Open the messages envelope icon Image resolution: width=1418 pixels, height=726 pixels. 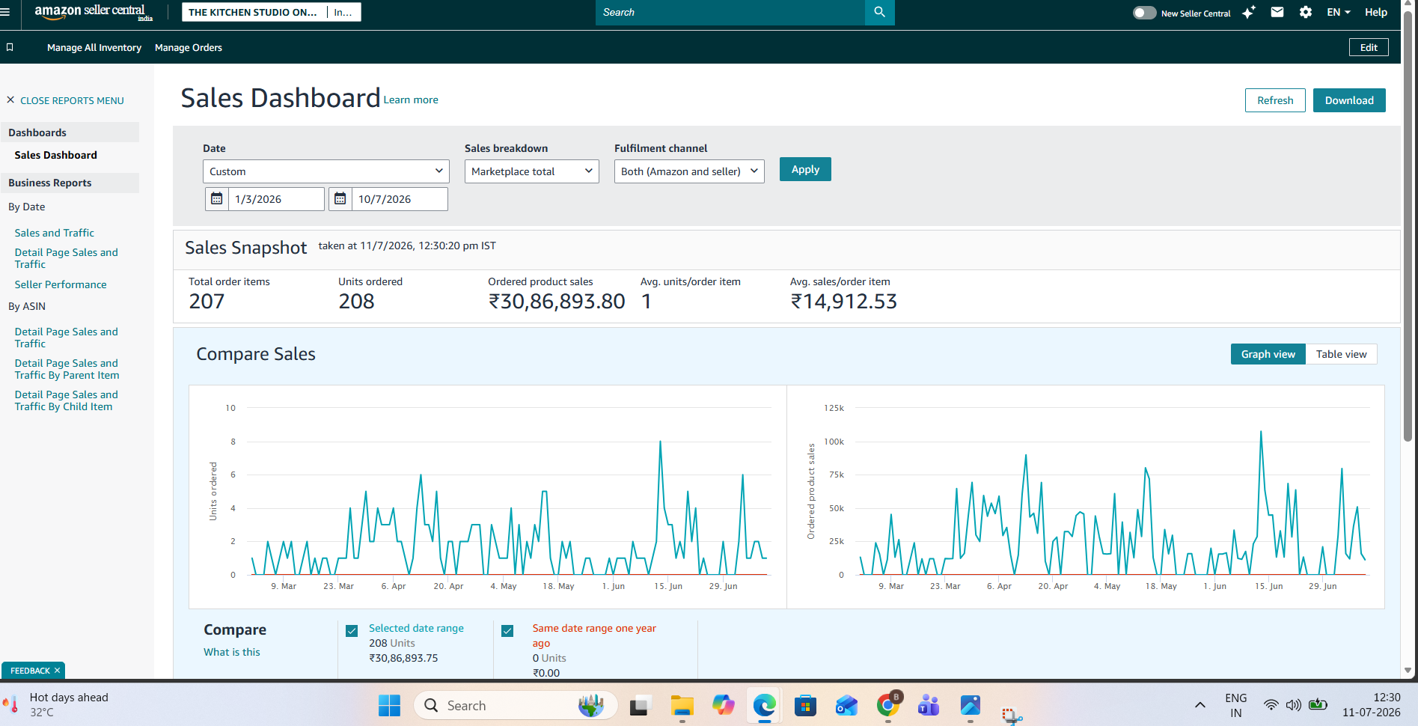(x=1277, y=12)
